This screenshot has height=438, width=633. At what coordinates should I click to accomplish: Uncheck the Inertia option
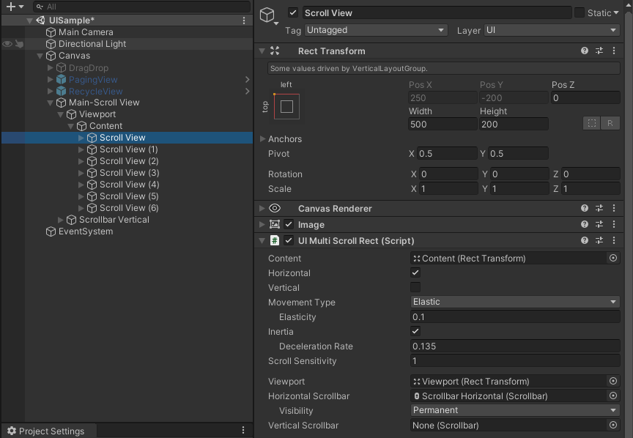tap(415, 331)
